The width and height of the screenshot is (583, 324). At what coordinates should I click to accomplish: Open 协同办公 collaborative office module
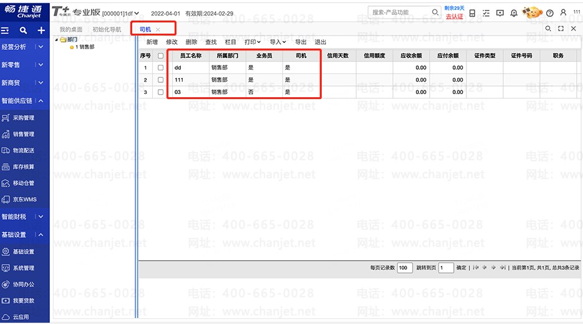pos(18,284)
